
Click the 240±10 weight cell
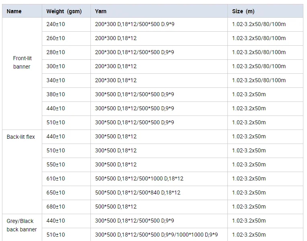66,24
